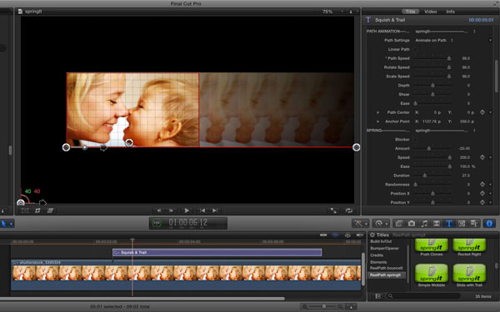Open the enhancements magic wand menu
500x312 pixels.
[x=360, y=224]
